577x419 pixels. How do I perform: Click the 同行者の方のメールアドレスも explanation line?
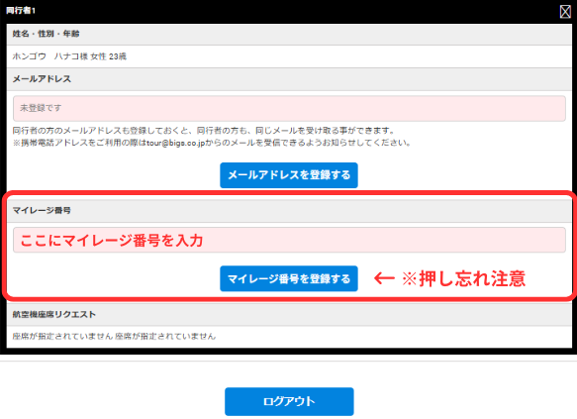tap(204, 131)
